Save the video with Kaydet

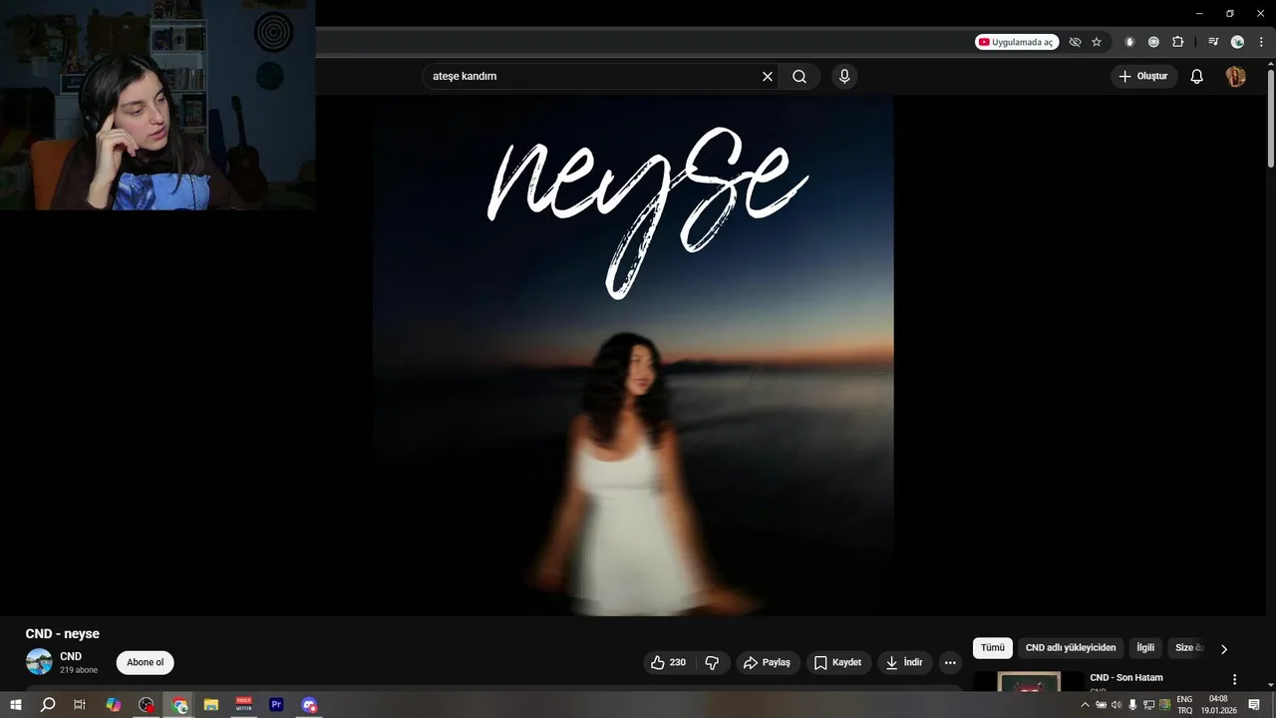[x=837, y=662]
